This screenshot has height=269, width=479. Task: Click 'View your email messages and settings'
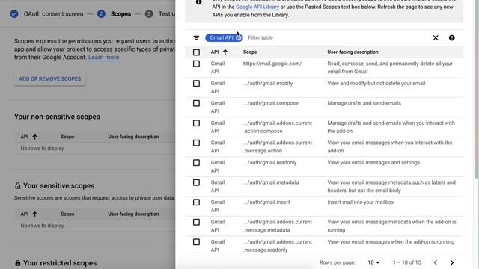point(373,163)
